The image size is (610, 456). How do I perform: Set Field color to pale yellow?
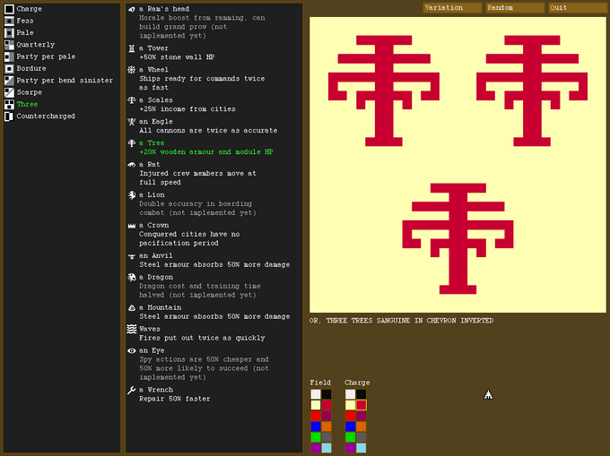316,405
